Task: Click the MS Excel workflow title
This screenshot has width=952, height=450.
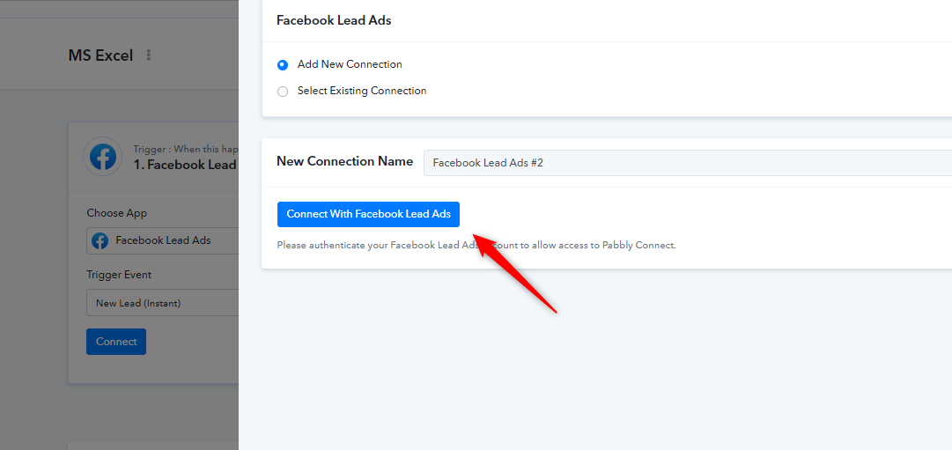Action: [100, 55]
